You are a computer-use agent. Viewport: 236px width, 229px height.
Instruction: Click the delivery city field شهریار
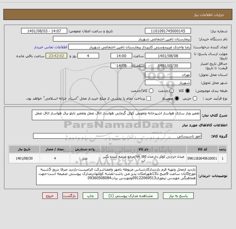click(168, 83)
